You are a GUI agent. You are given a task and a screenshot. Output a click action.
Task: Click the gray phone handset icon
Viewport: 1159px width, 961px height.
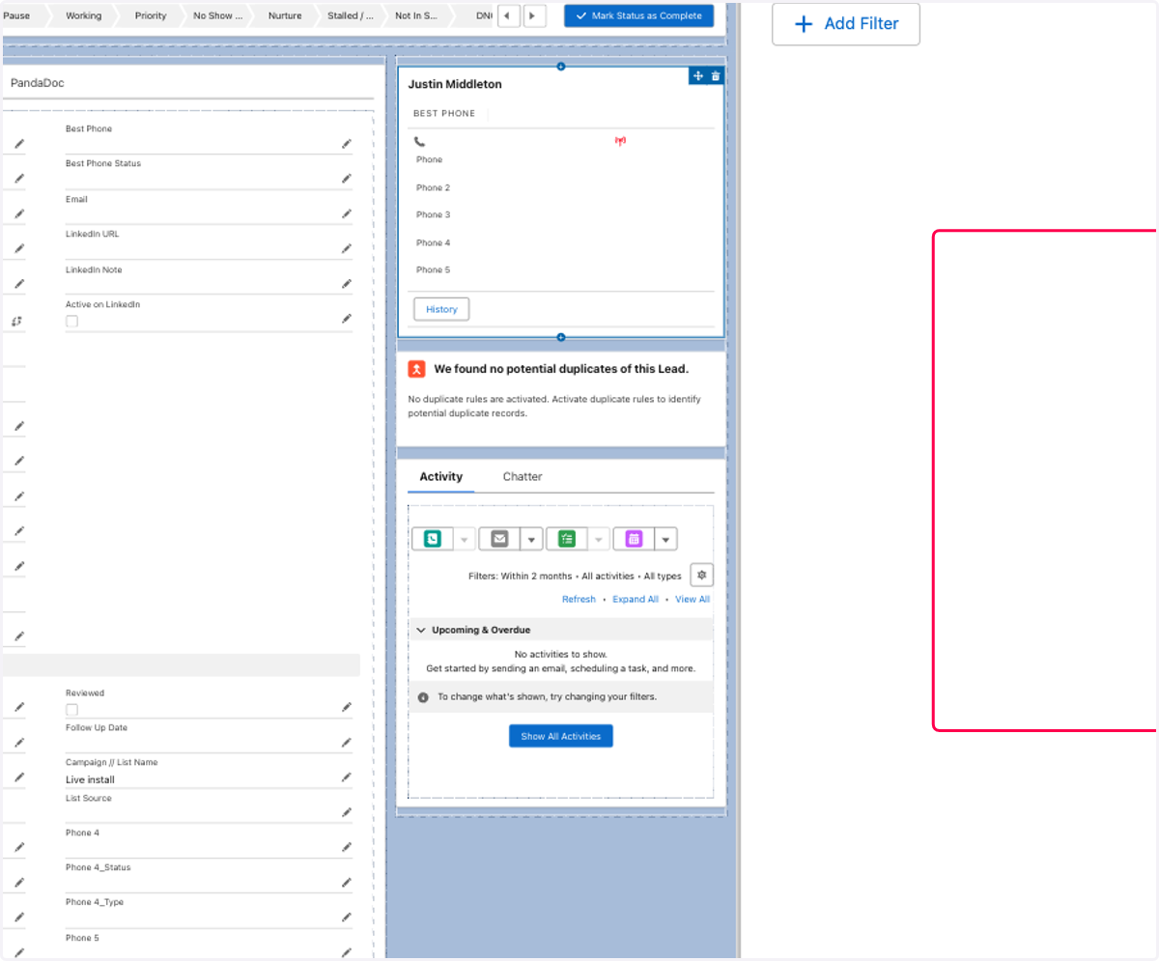pyautogui.click(x=419, y=141)
